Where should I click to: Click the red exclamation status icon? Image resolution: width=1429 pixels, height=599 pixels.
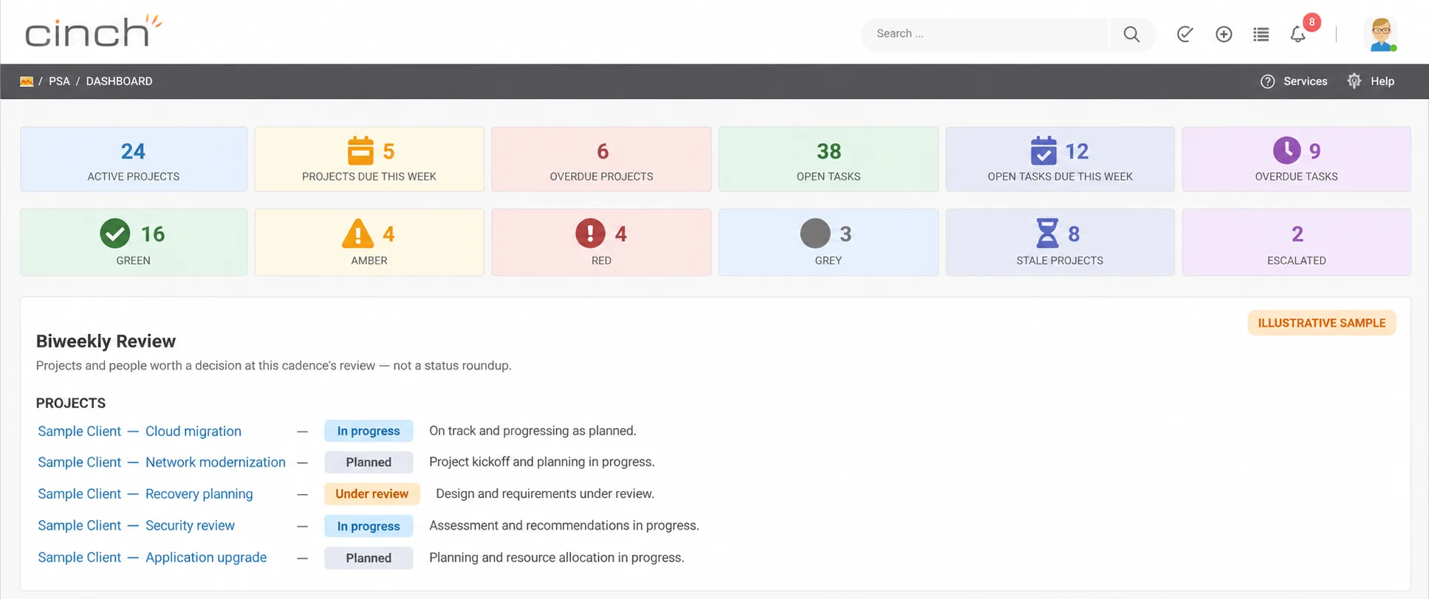(590, 234)
